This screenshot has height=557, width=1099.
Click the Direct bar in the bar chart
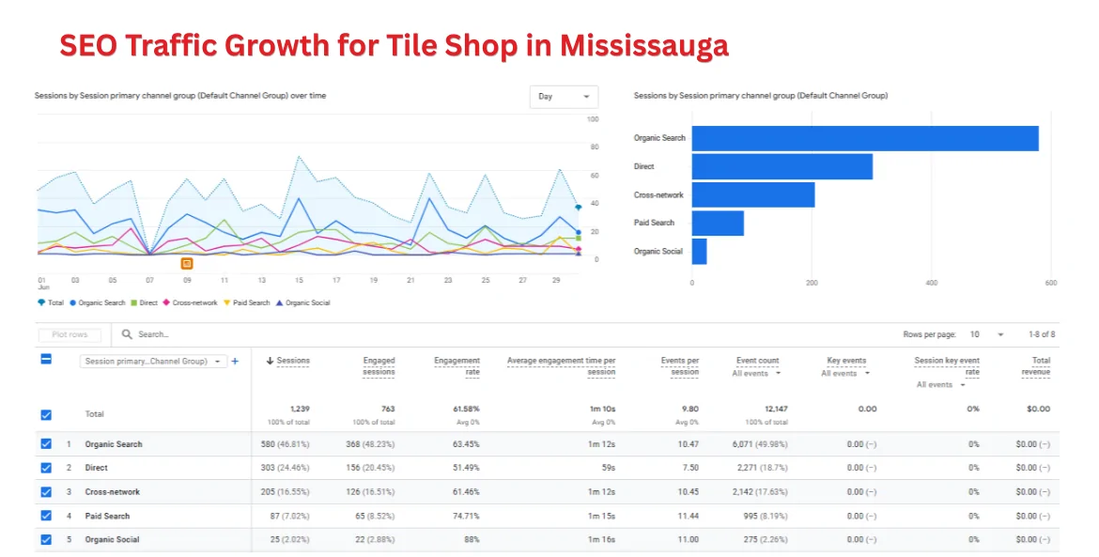(x=782, y=167)
